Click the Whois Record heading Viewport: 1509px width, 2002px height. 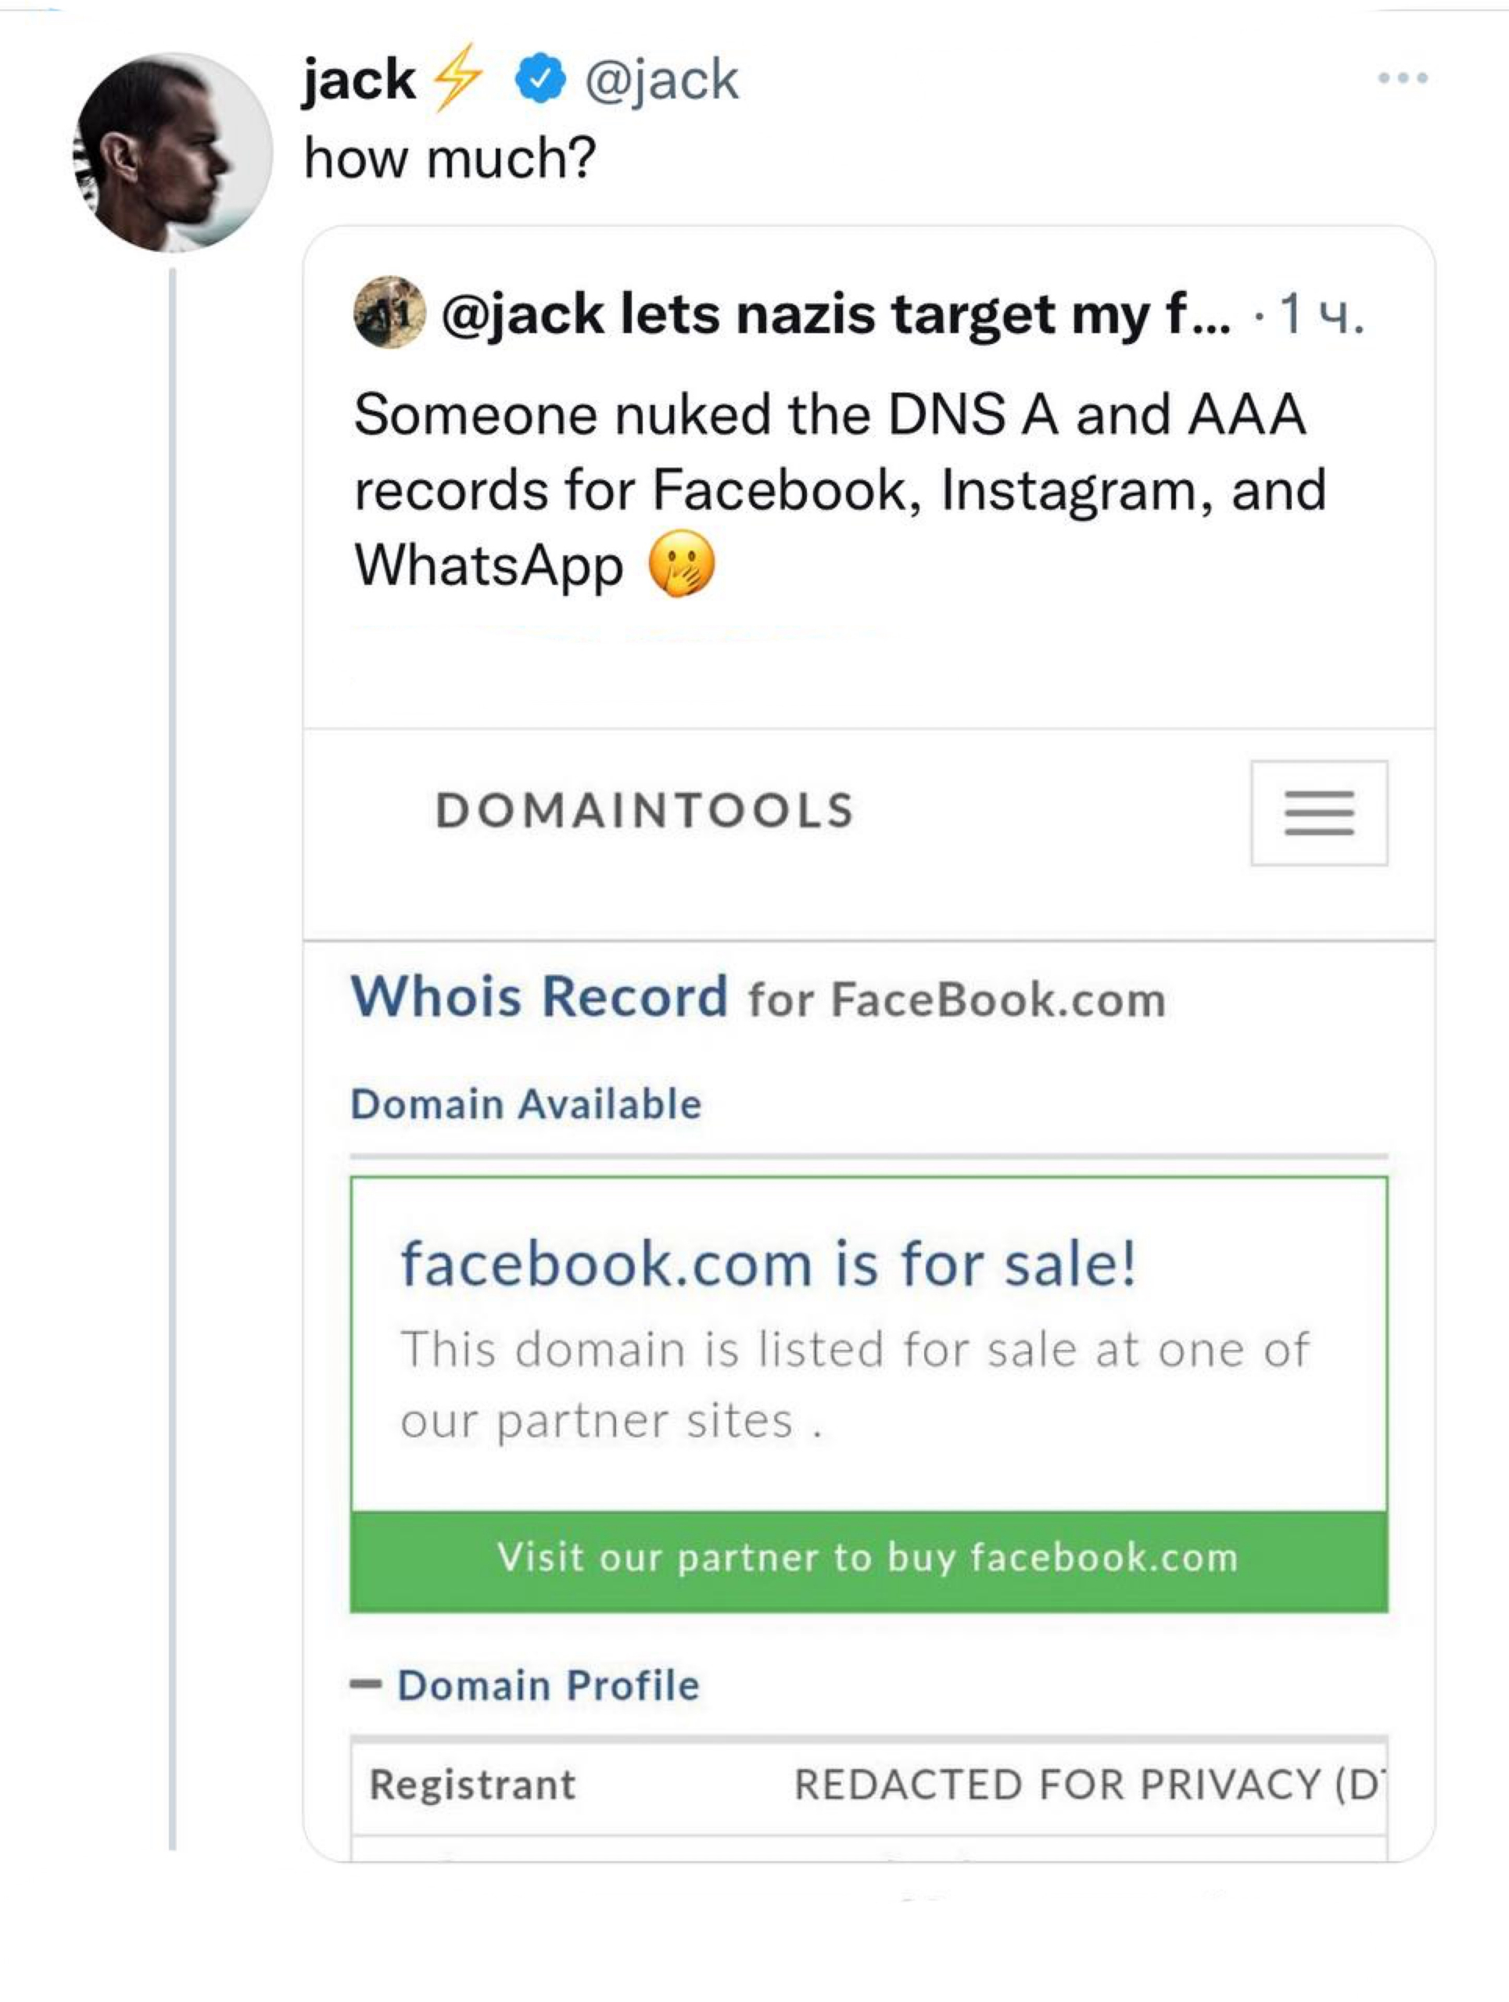click(x=758, y=997)
